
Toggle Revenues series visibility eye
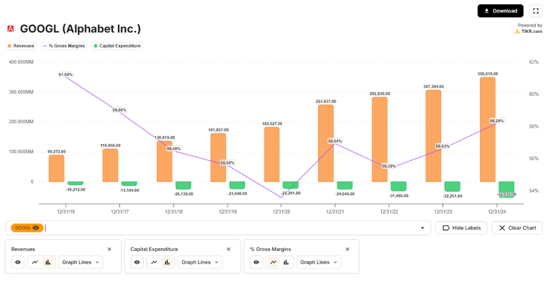18,262
